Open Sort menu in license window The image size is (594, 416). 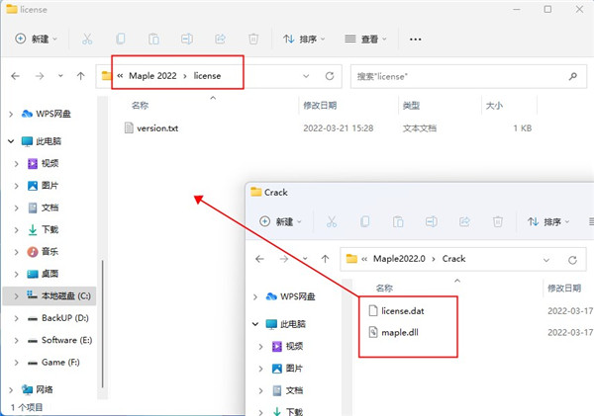coord(304,39)
